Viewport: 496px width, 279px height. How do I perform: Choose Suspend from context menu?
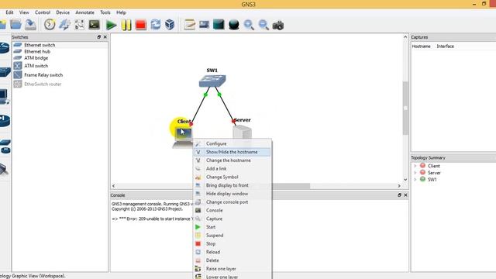click(x=232, y=236)
